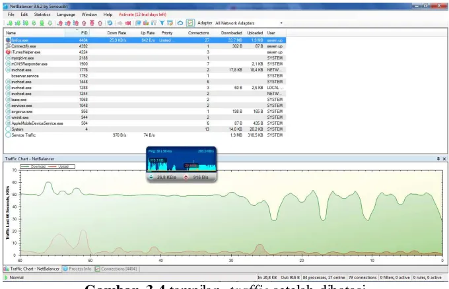Image resolution: width=449 pixels, height=289 pixels.
Task: Select the wininit.exe process row
Action: click(x=145, y=117)
